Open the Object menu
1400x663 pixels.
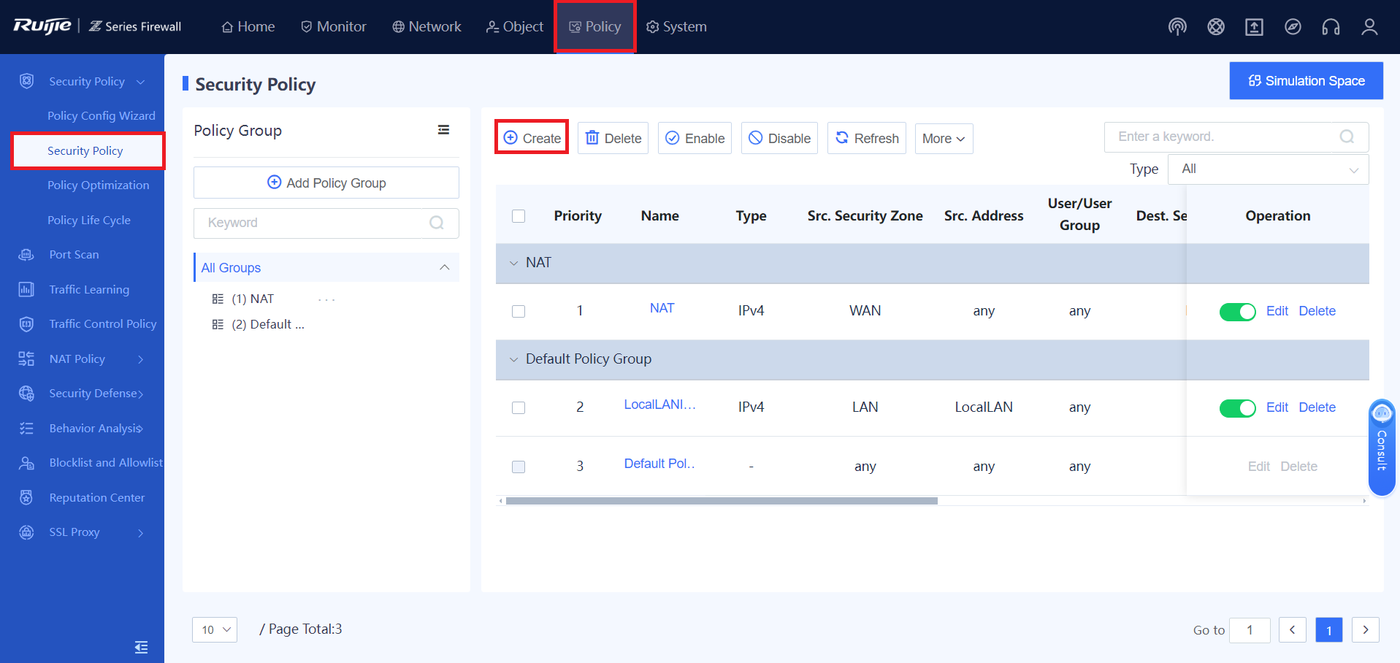[x=515, y=27]
